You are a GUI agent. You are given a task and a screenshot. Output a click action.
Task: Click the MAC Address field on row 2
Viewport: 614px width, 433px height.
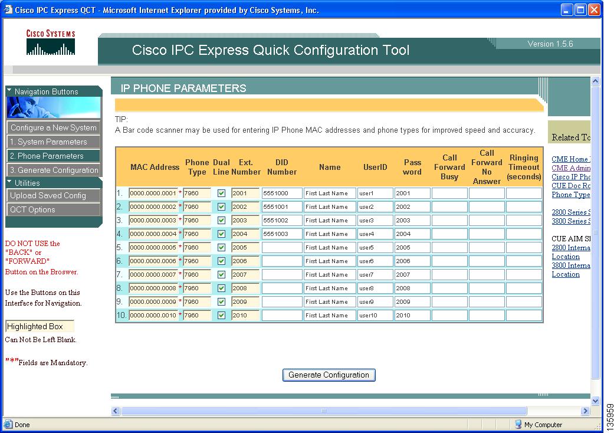click(154, 206)
